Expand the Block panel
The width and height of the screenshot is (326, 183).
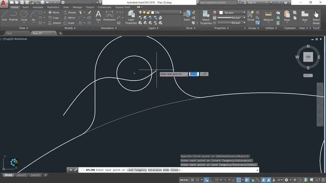pyautogui.click(x=191, y=28)
